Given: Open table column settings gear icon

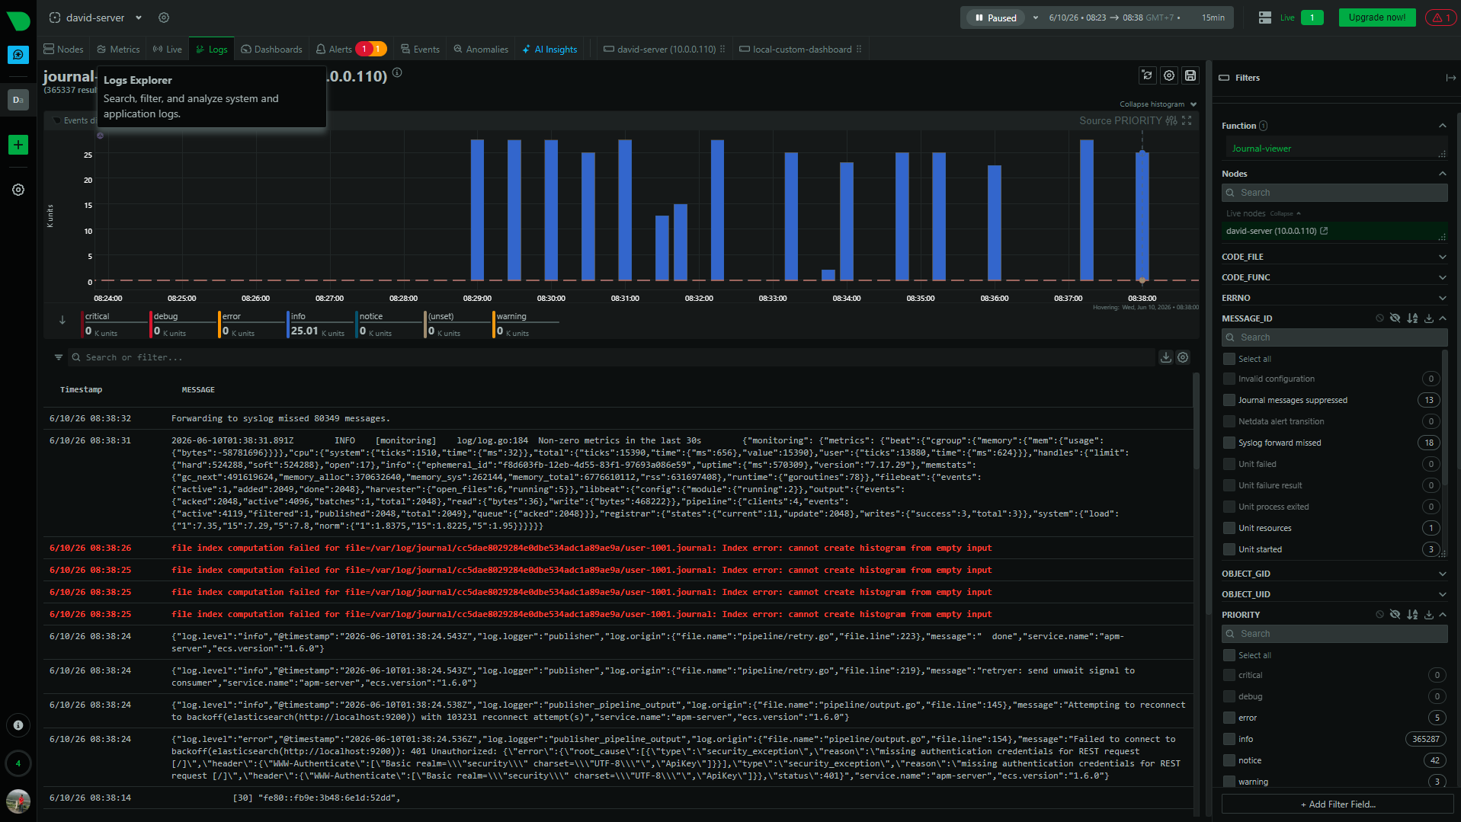Looking at the screenshot, I should coord(1183,357).
